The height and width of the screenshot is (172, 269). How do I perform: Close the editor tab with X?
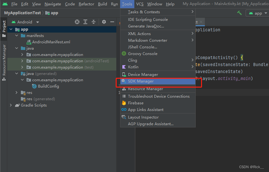click(x=201, y=22)
